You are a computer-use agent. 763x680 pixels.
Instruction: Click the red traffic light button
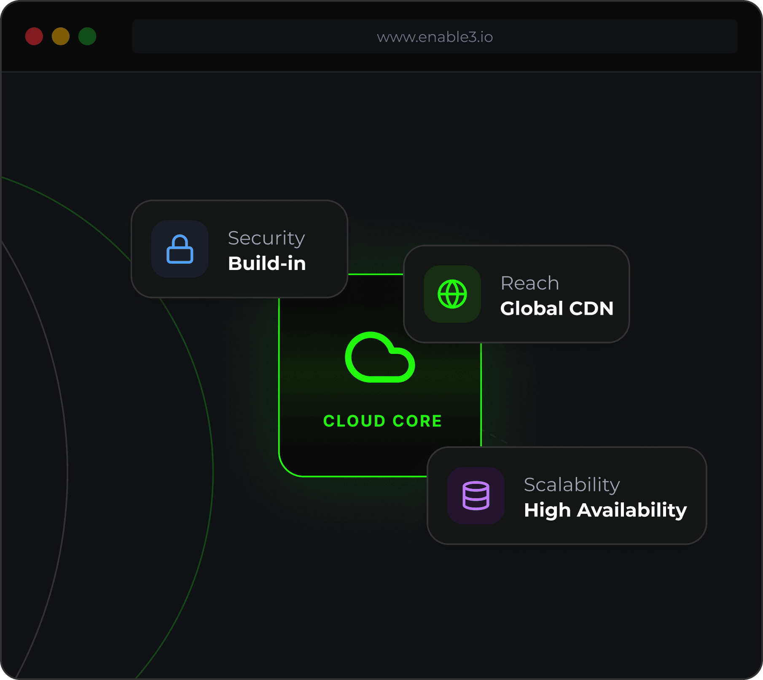34,36
